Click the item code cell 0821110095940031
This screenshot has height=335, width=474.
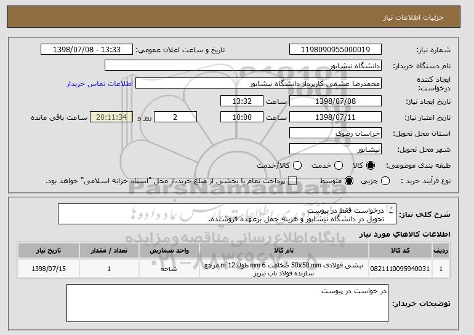[400, 269]
